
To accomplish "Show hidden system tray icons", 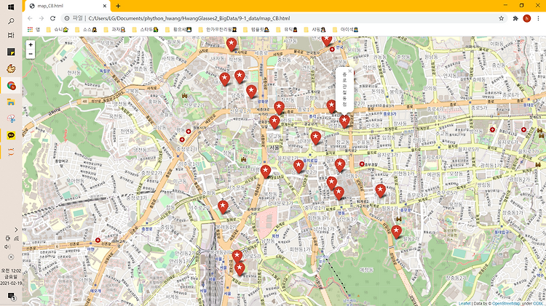I will [x=16, y=230].
